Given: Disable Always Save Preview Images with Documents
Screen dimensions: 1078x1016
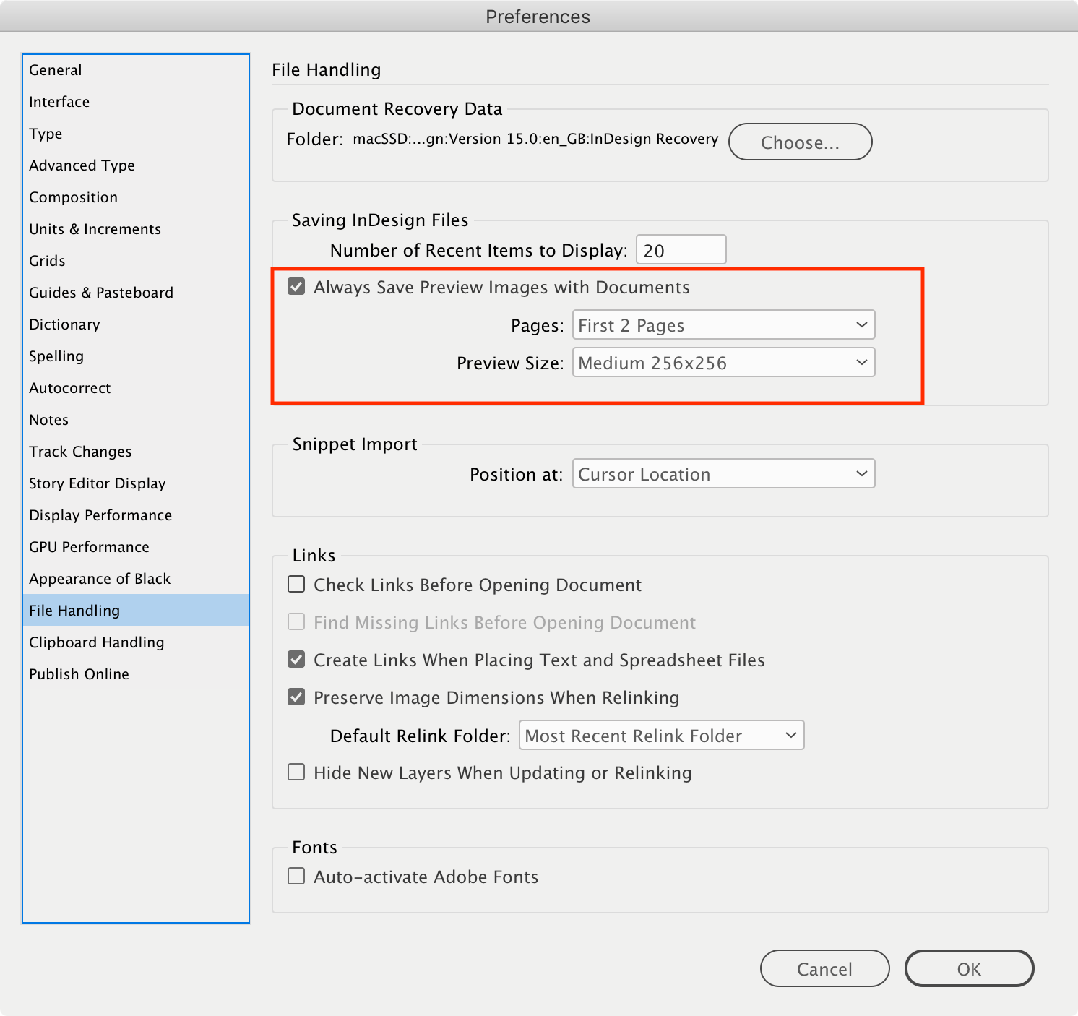Looking at the screenshot, I should (296, 287).
